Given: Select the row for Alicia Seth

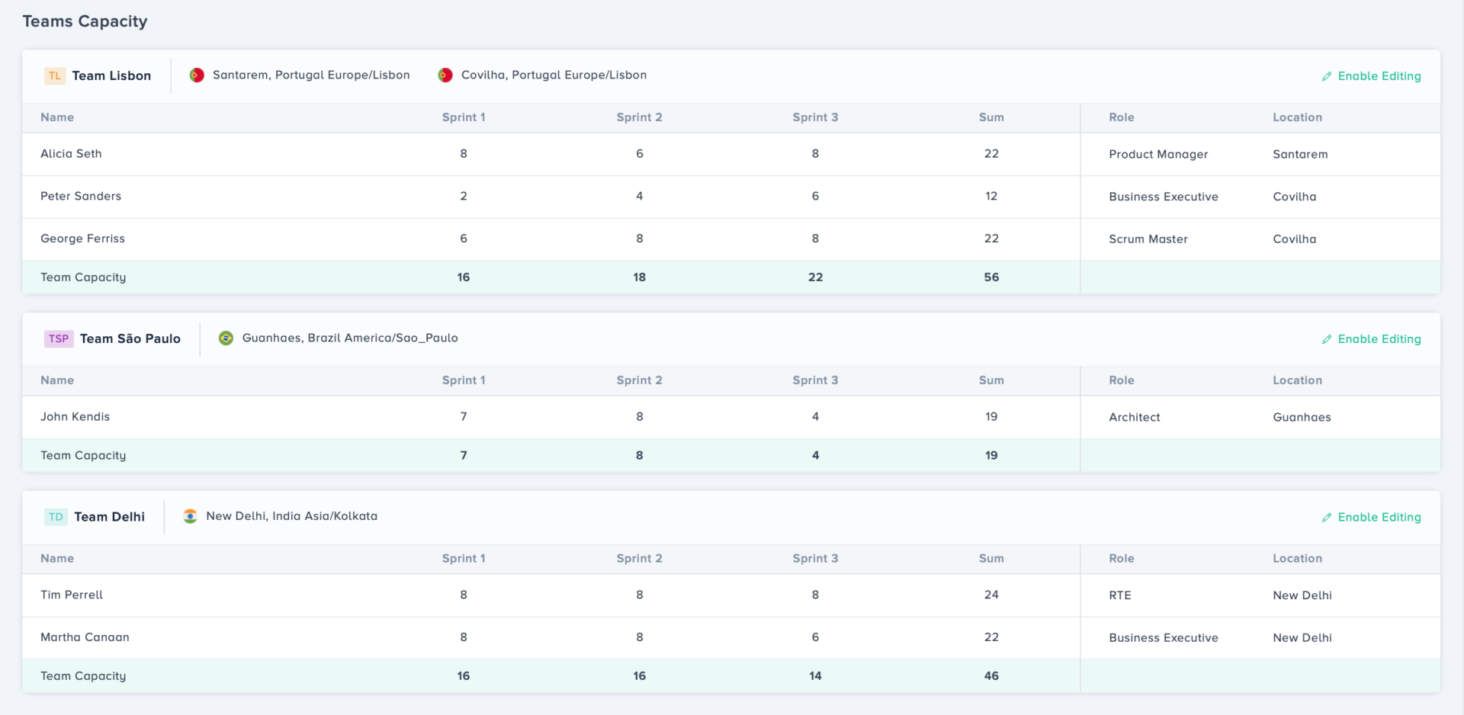Looking at the screenshot, I should click(71, 154).
